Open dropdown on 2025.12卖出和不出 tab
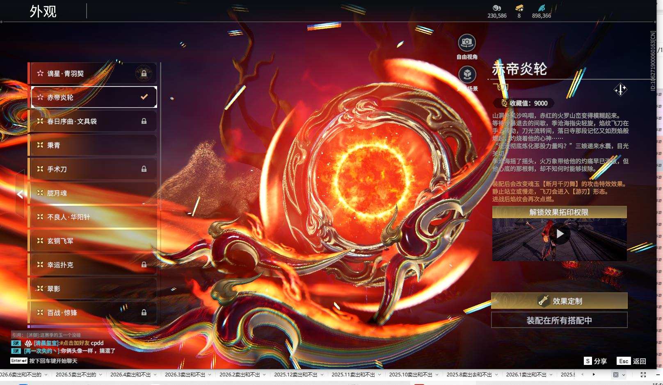The width and height of the screenshot is (663, 385). (322, 375)
